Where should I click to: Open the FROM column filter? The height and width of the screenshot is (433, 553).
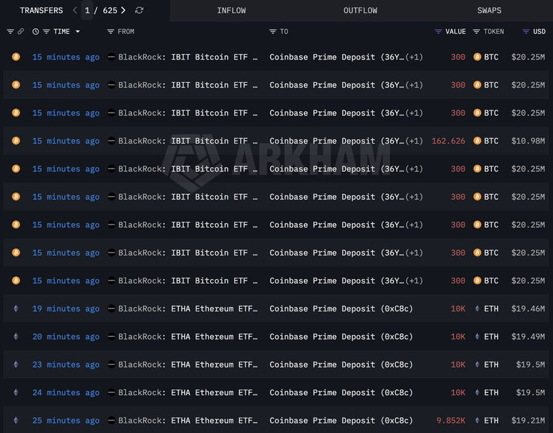click(x=111, y=32)
